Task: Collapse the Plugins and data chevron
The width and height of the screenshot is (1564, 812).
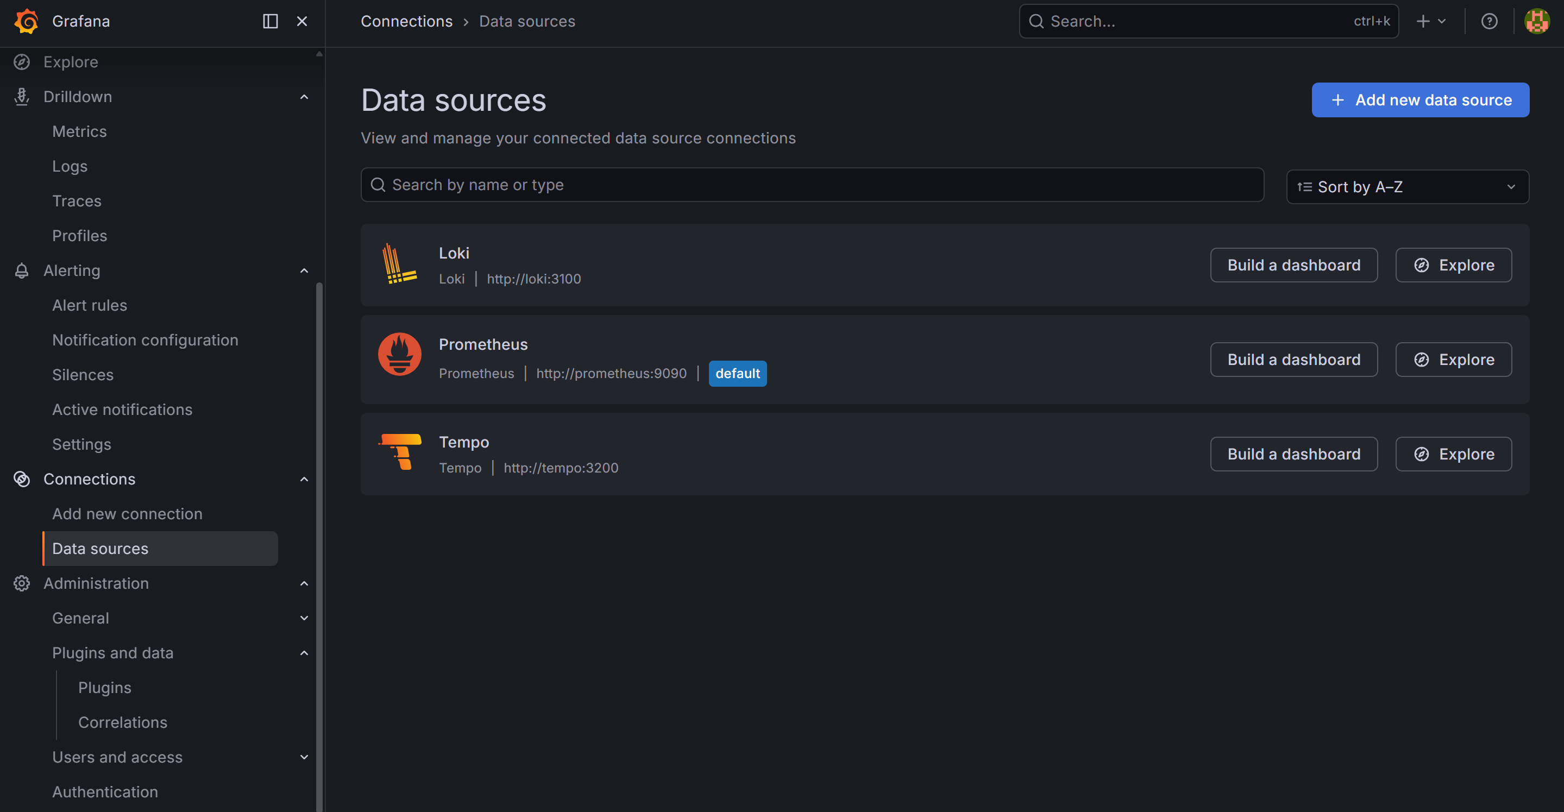Action: 304,653
